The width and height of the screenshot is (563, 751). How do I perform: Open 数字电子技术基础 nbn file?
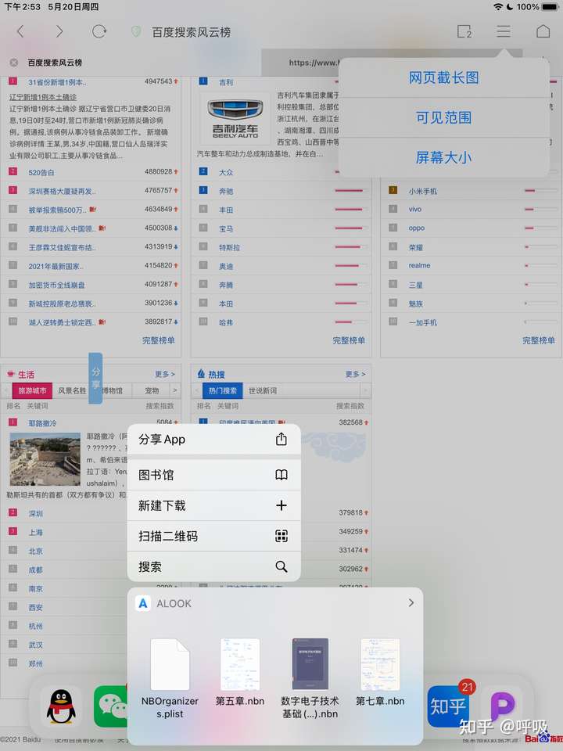[x=310, y=679]
